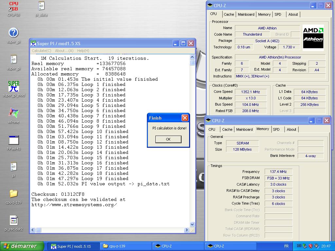
Task: Click the Super PI window title icon
Action: pos(33,43)
